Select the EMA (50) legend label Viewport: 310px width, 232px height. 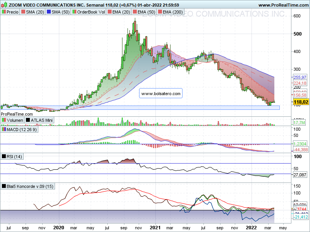[146, 12]
